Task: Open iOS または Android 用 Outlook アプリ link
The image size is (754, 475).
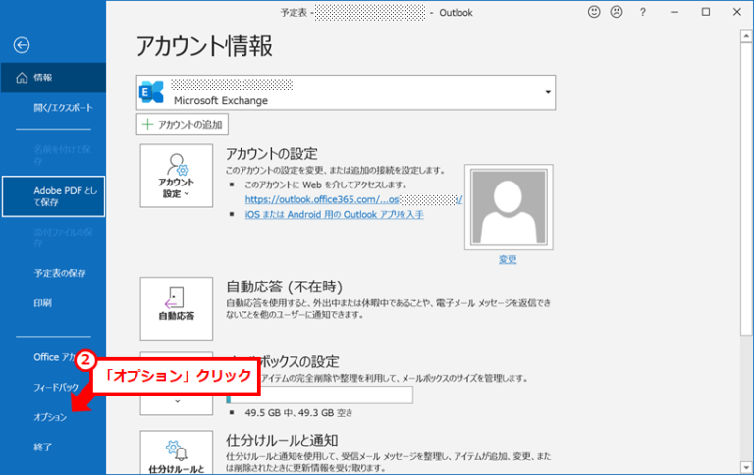Action: click(x=334, y=214)
